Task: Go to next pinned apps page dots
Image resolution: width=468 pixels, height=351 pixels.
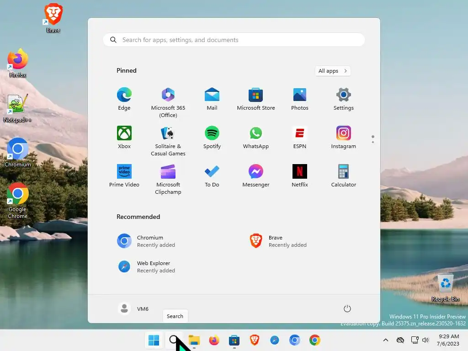Action: (x=373, y=139)
